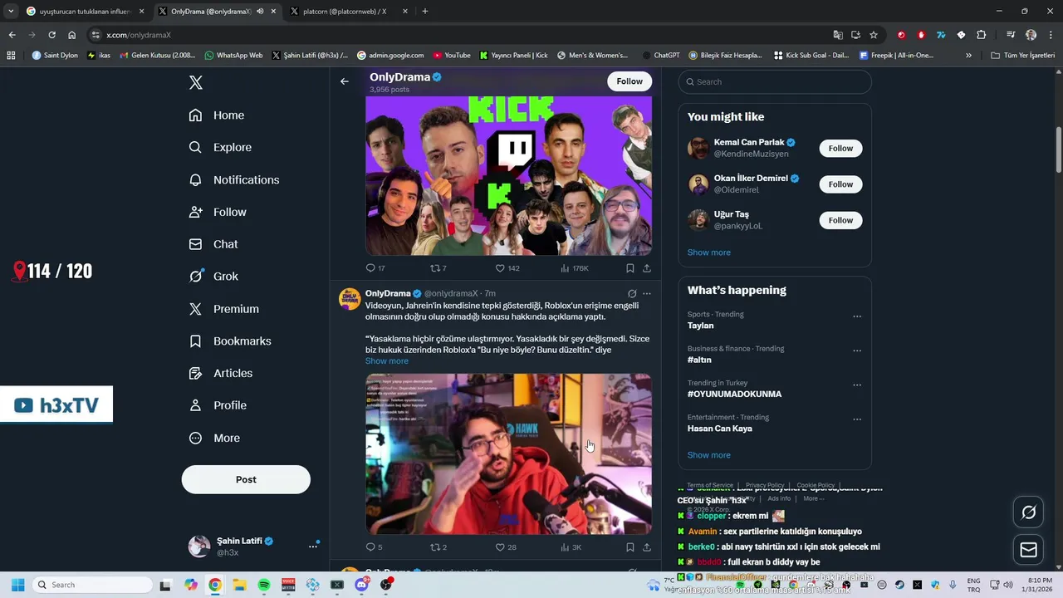Bookmark the post with 3K views
The image size is (1063, 598).
point(630,547)
